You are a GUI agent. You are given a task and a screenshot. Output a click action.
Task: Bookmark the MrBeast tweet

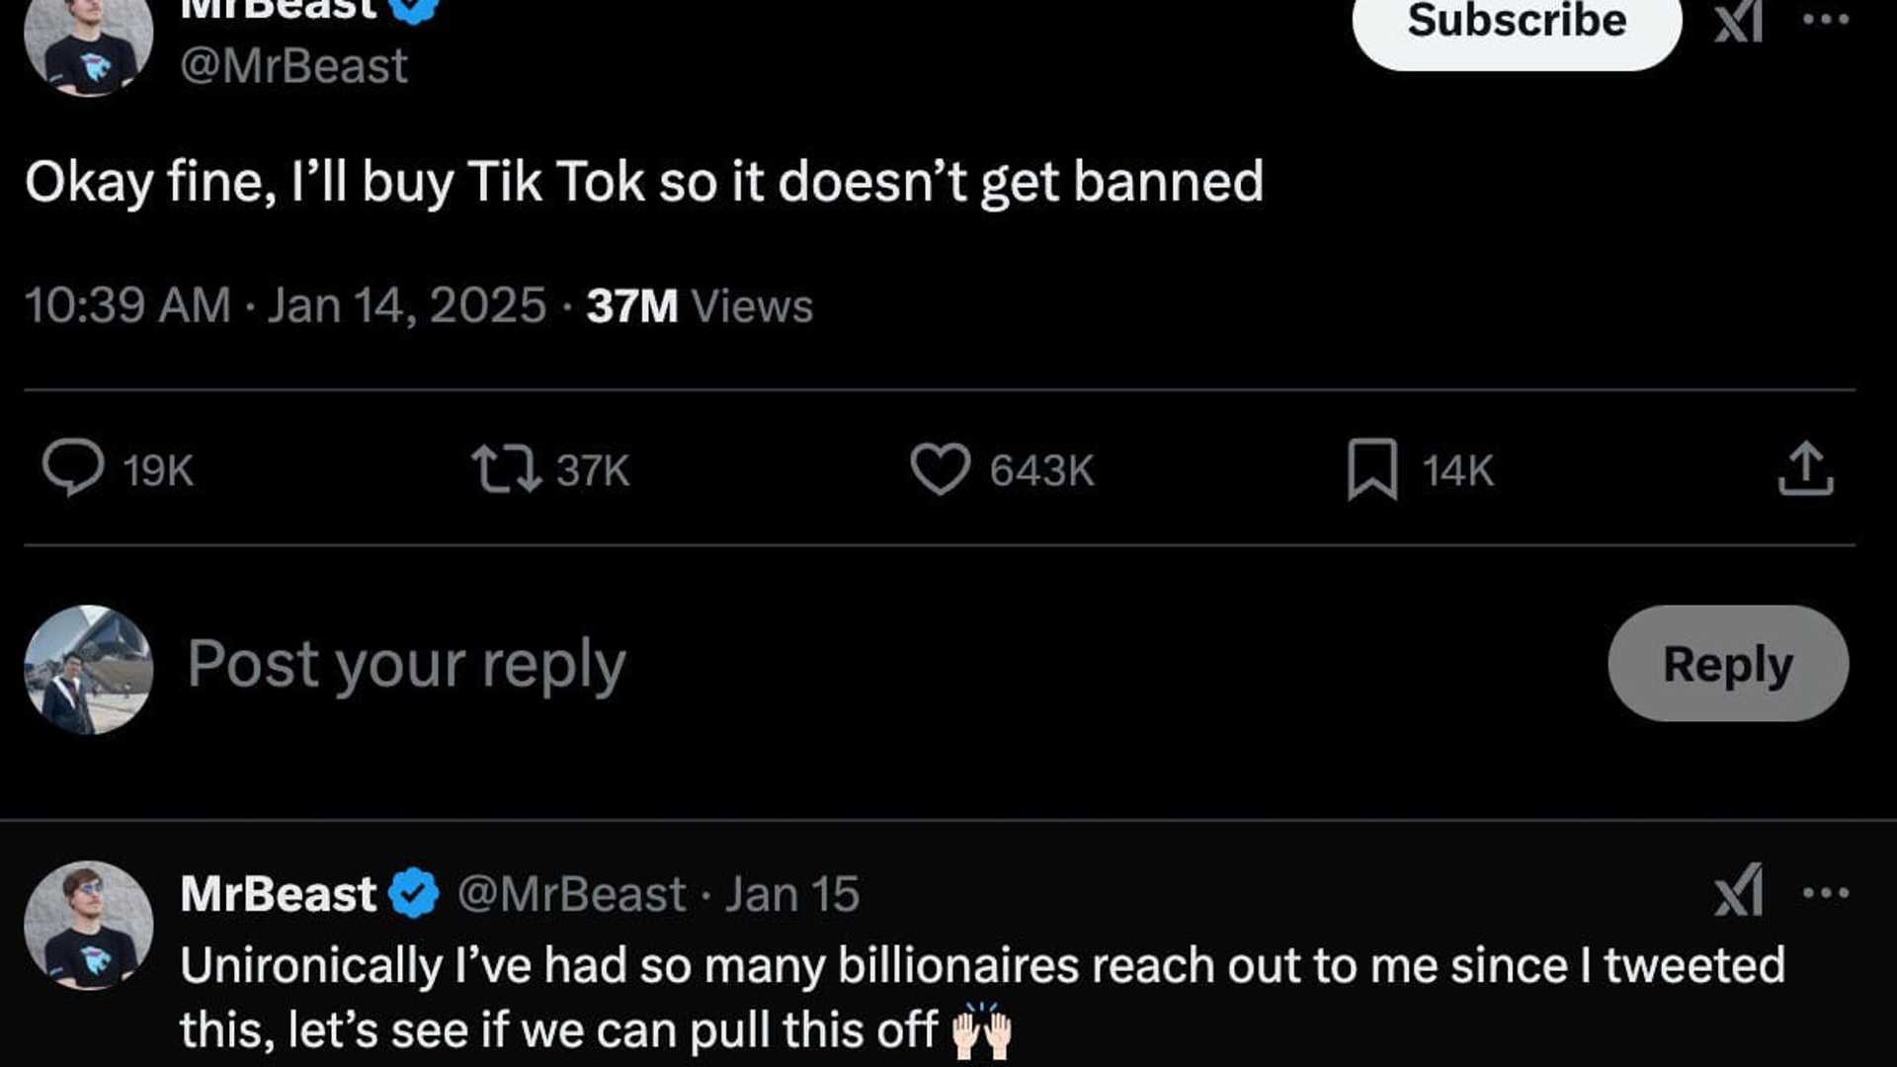pos(1372,469)
